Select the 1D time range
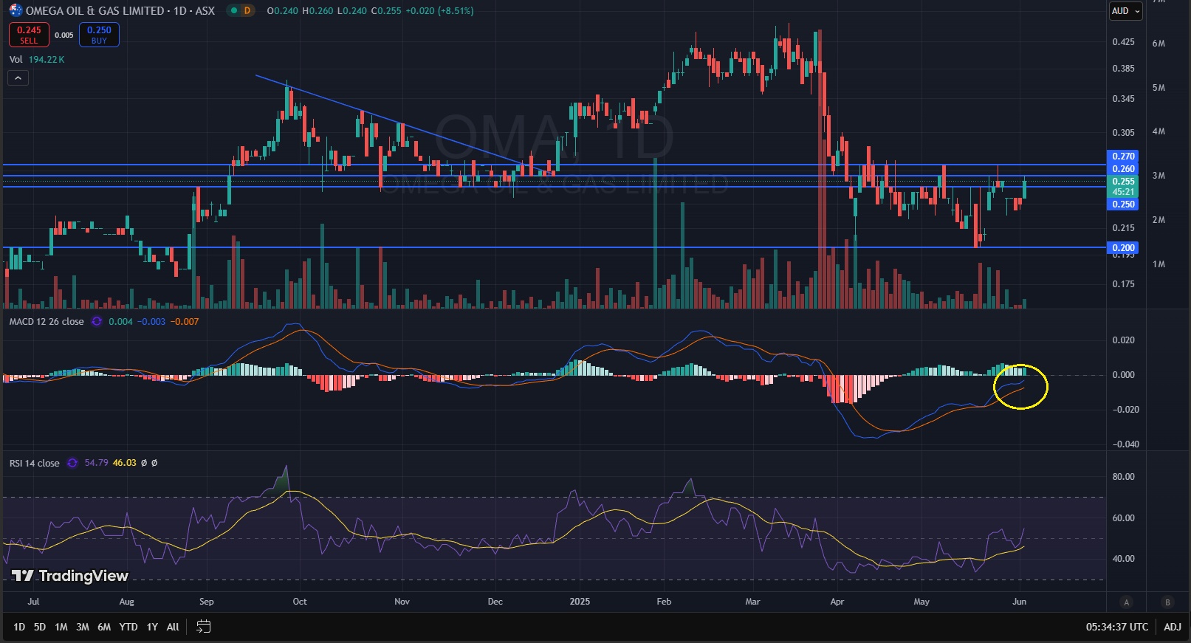Viewport: 1191px width, 643px height. [19, 627]
